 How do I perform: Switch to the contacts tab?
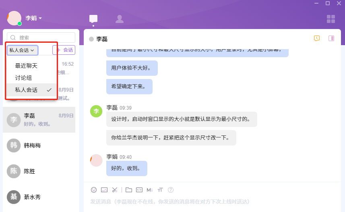[x=119, y=19]
